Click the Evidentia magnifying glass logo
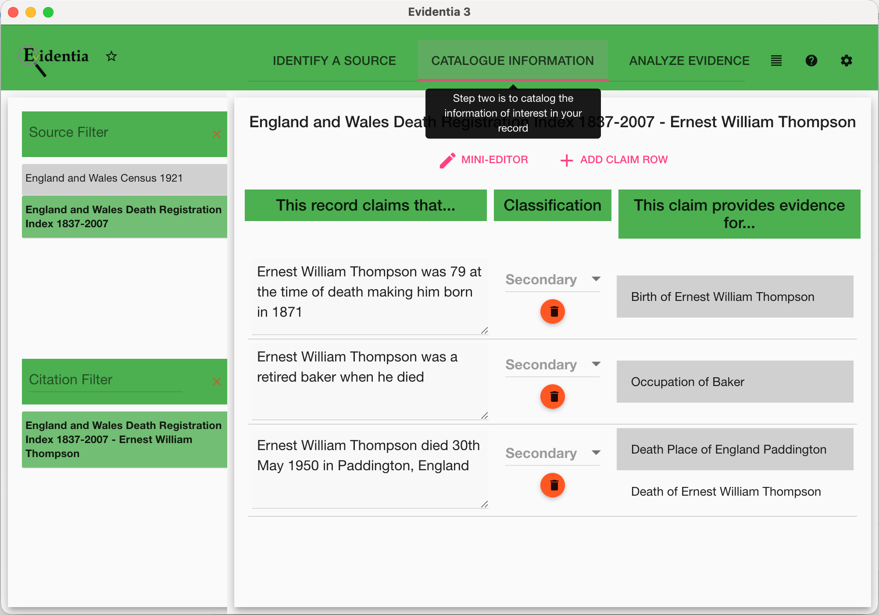The width and height of the screenshot is (879, 615). (x=54, y=60)
